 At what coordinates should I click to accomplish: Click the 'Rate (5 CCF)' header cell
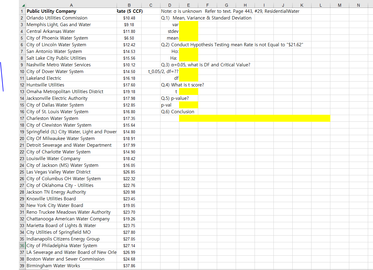[129, 11]
